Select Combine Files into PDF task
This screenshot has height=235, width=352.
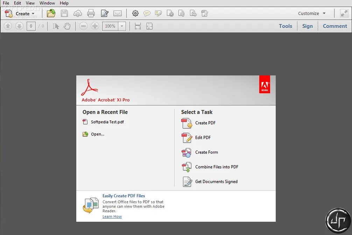click(x=210, y=167)
